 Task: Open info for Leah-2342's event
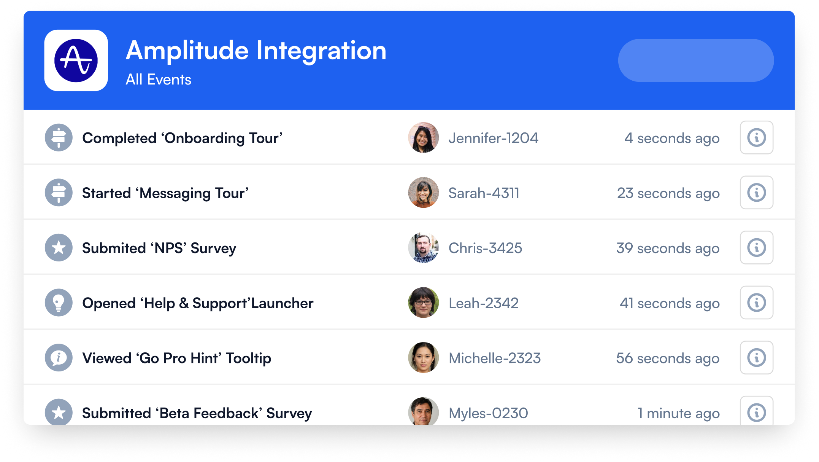(756, 303)
